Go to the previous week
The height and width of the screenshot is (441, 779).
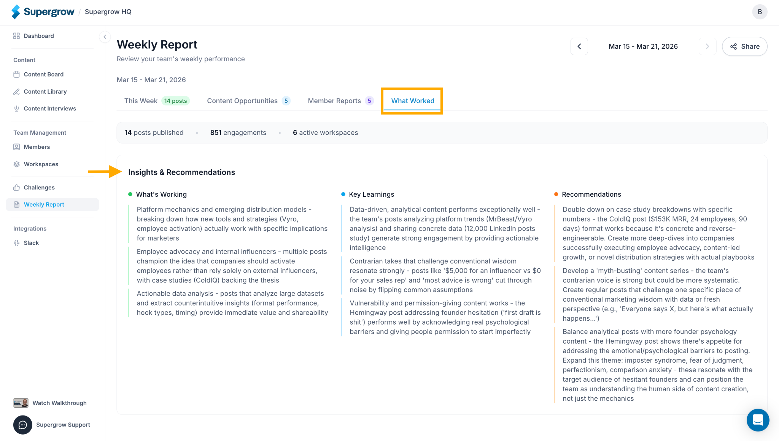(x=579, y=46)
